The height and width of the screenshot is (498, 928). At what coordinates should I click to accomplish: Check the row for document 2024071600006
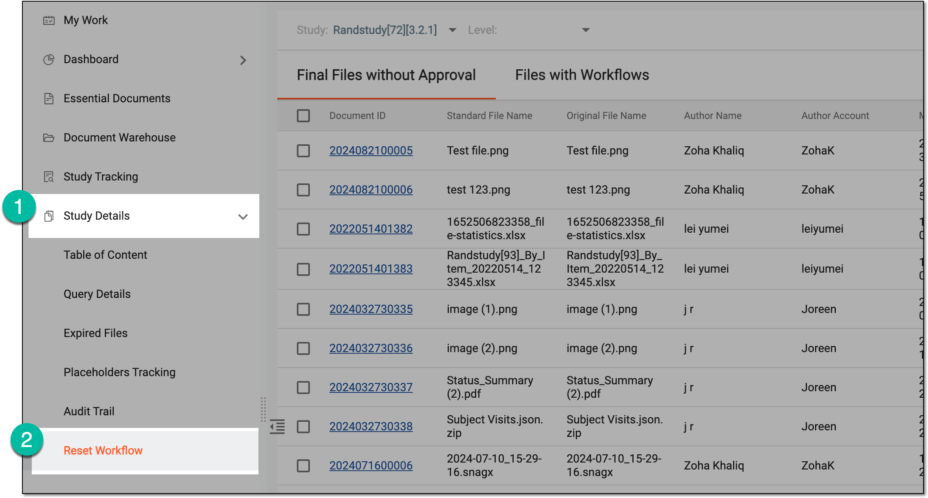click(x=303, y=466)
